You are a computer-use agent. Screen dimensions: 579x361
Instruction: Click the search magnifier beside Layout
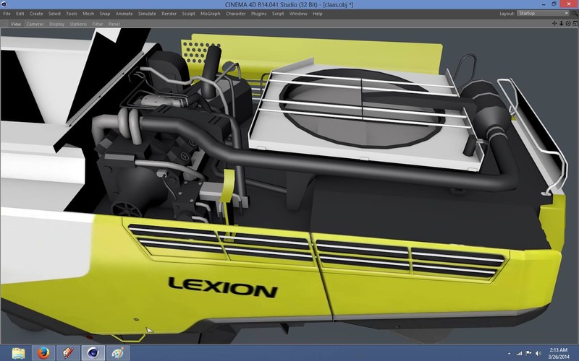click(575, 13)
